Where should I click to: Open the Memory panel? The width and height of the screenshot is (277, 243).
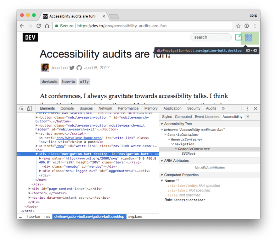click(x=151, y=108)
